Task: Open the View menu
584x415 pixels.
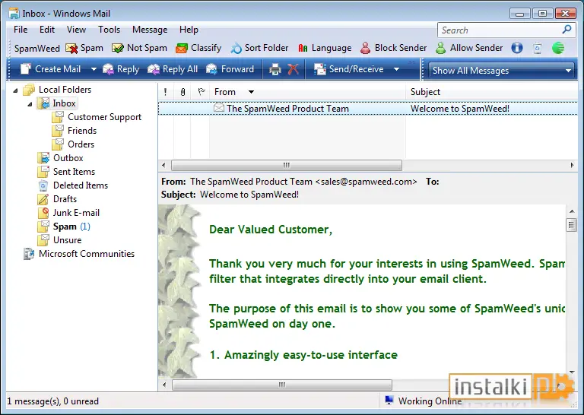Action: (76, 30)
